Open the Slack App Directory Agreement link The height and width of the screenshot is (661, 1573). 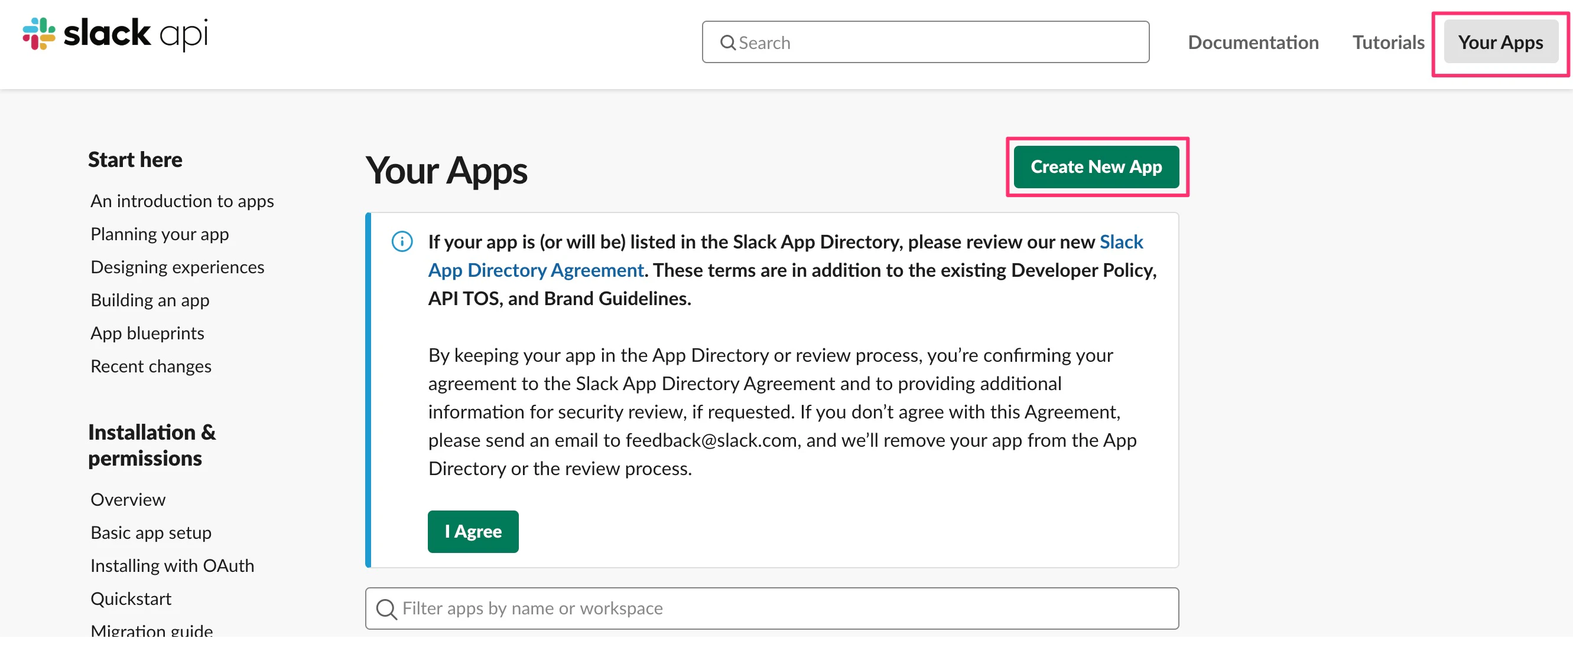click(x=785, y=256)
